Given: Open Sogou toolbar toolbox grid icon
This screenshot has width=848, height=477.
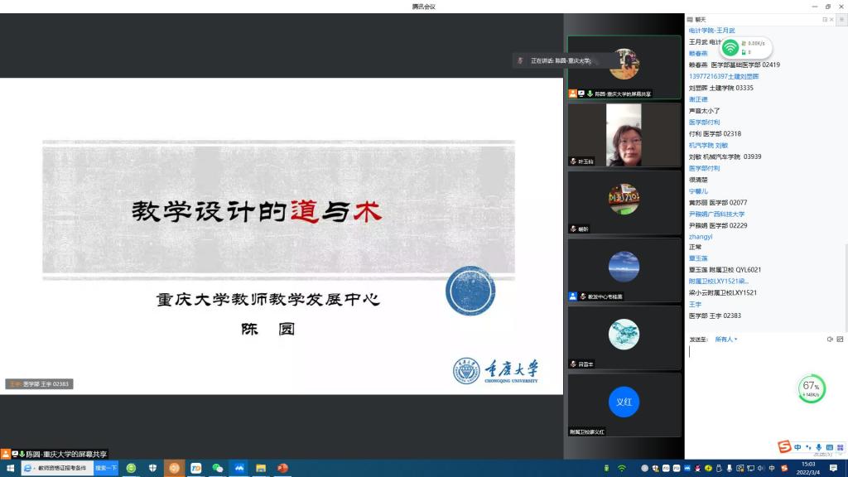Looking at the screenshot, I should click(840, 447).
